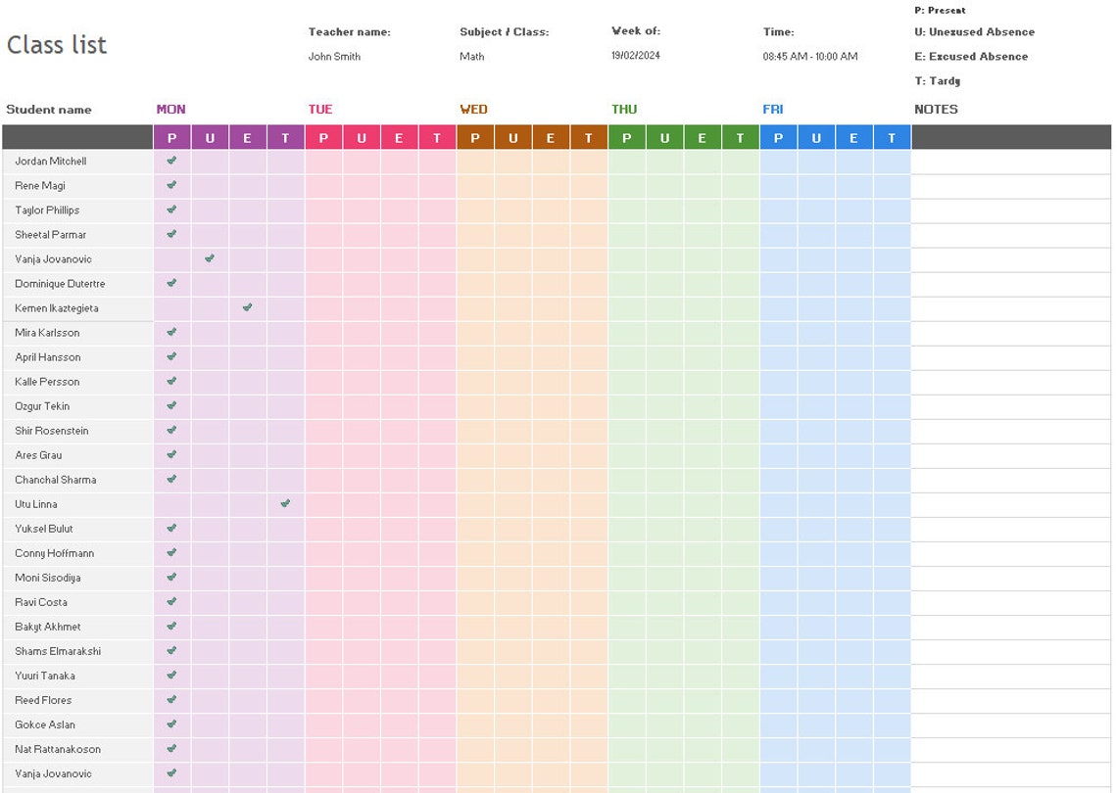The height and width of the screenshot is (793, 1117).
Task: Select the P header under WED
Action: 475,137
